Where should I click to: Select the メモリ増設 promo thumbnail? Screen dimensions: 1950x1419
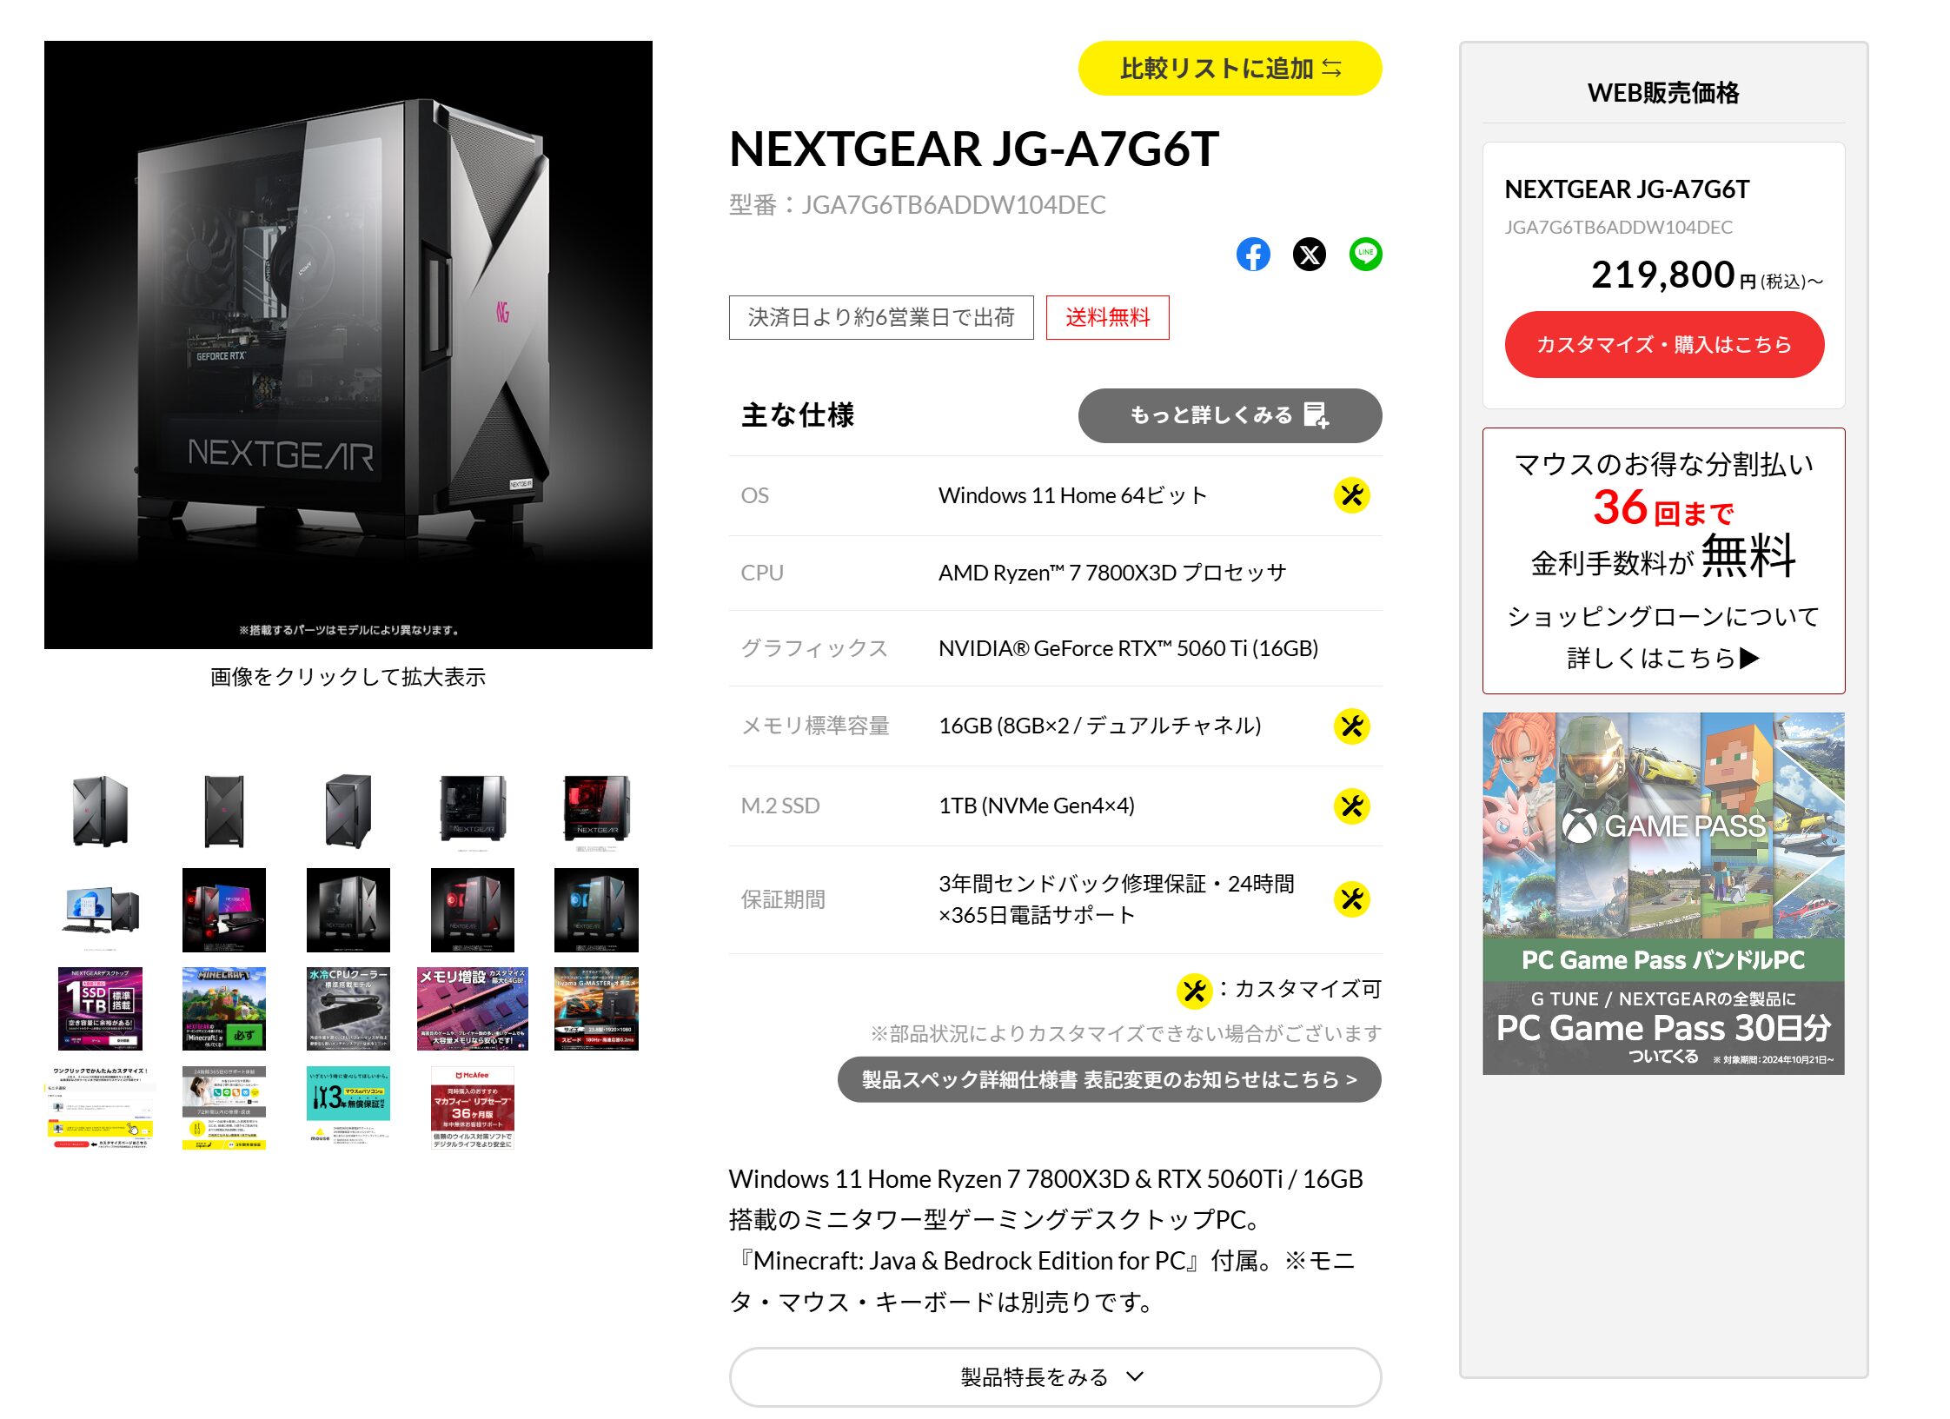click(x=473, y=1009)
